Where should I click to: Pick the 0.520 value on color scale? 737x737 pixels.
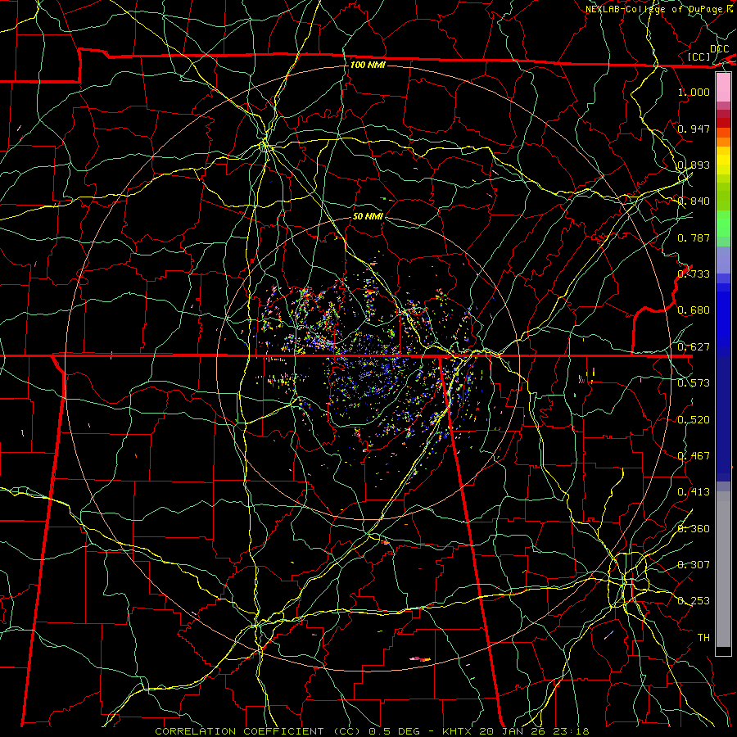pos(694,420)
